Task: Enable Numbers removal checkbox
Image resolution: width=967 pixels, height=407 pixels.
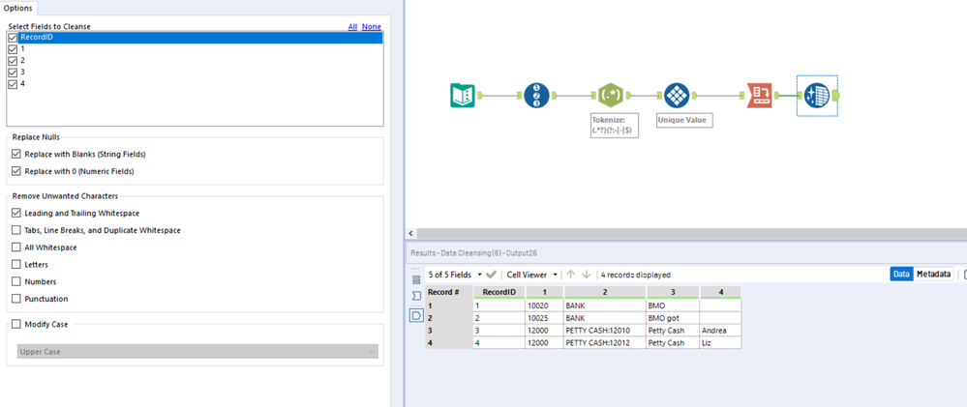Action: tap(16, 282)
